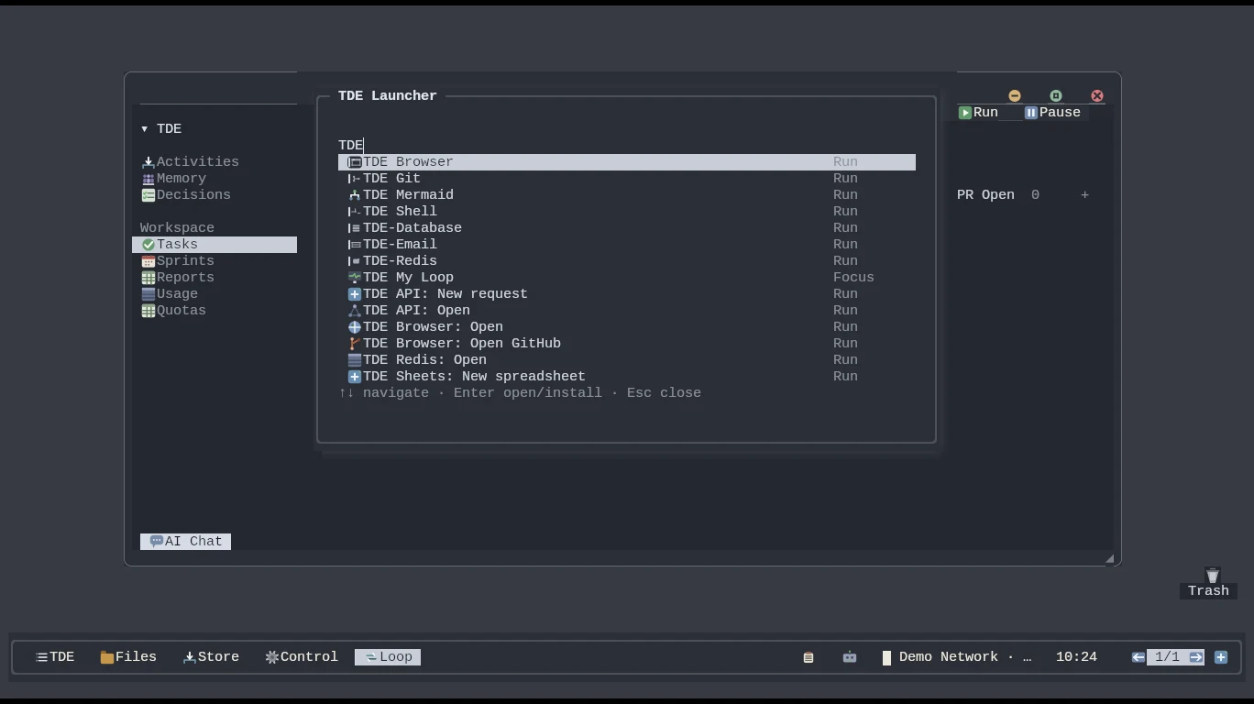This screenshot has width=1254, height=704.
Task: Click the TDE Git row icon
Action: (355, 179)
